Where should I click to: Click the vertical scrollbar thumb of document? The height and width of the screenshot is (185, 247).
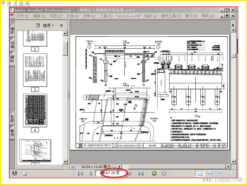[x=233, y=55]
